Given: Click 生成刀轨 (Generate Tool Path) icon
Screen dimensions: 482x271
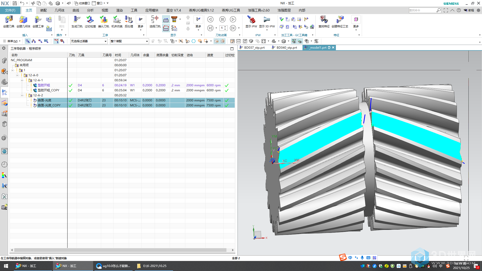Looking at the screenshot, I should tap(77, 22).
